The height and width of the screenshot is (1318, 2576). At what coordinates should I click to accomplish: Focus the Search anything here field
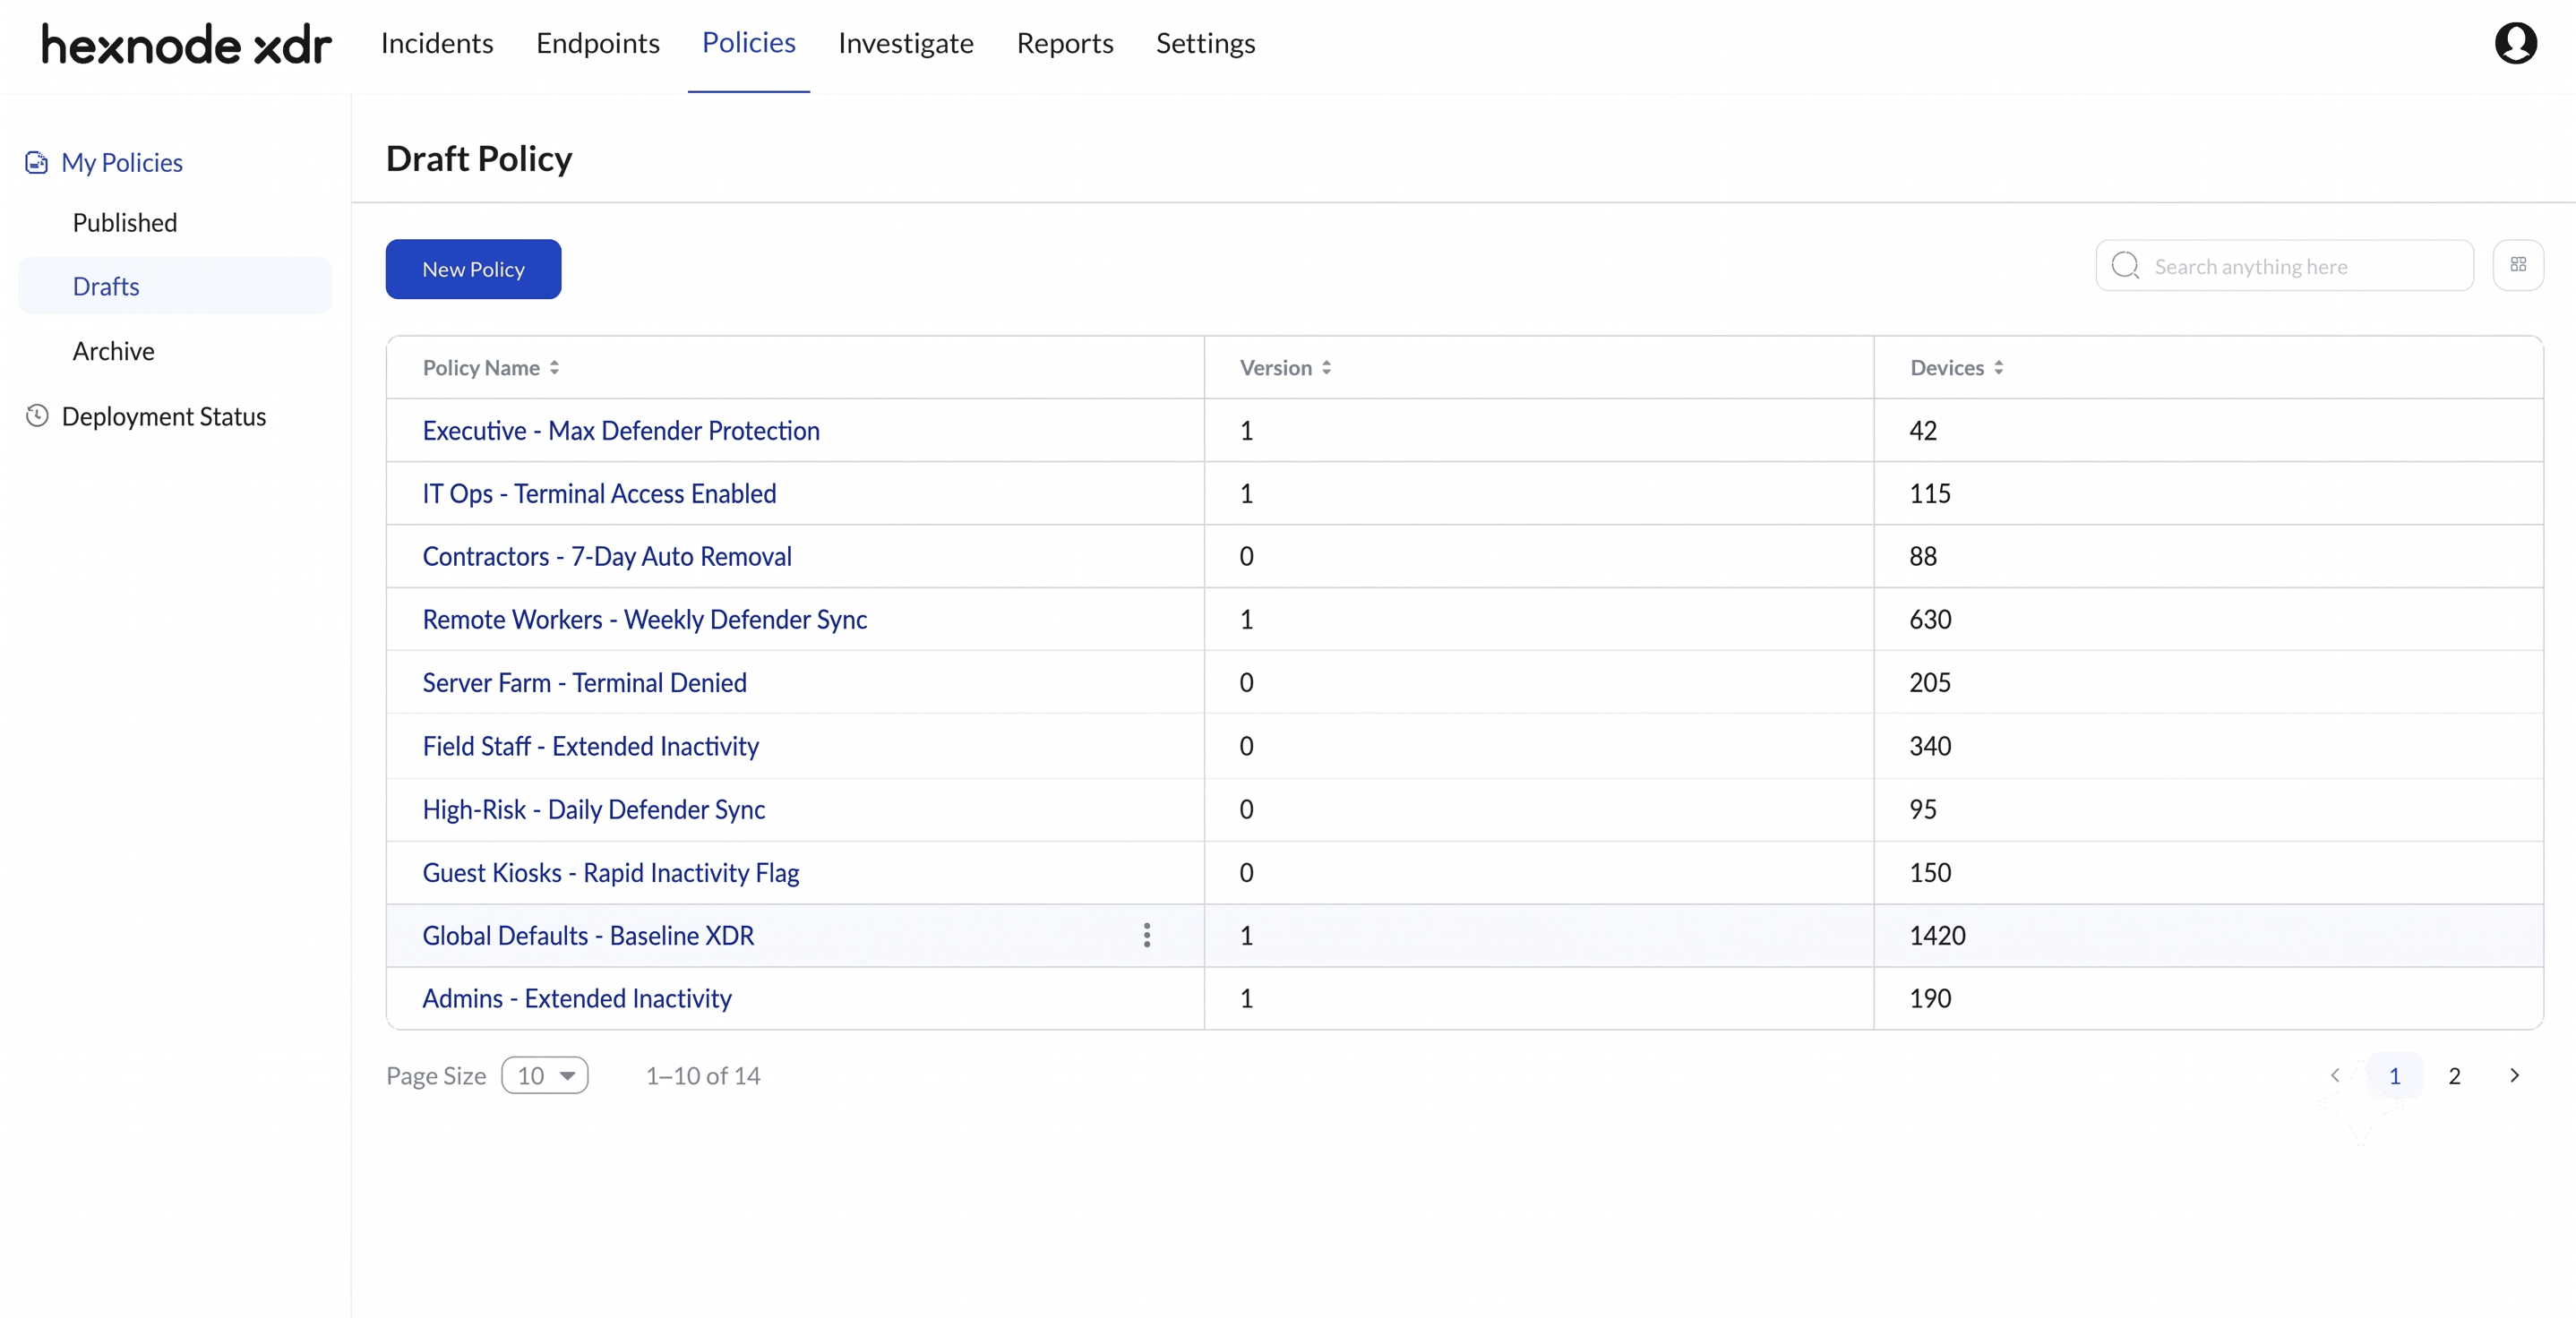2285,265
